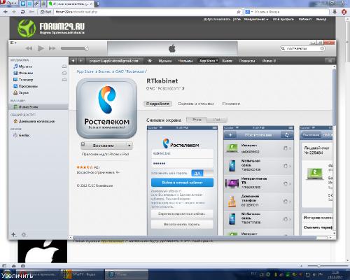Open the ratings and reviews tab
Viewport: 350px width, 280px height.
coord(196,104)
